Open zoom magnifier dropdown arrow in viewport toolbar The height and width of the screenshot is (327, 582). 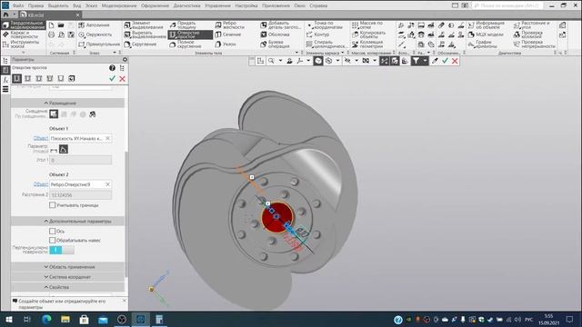click(x=280, y=61)
